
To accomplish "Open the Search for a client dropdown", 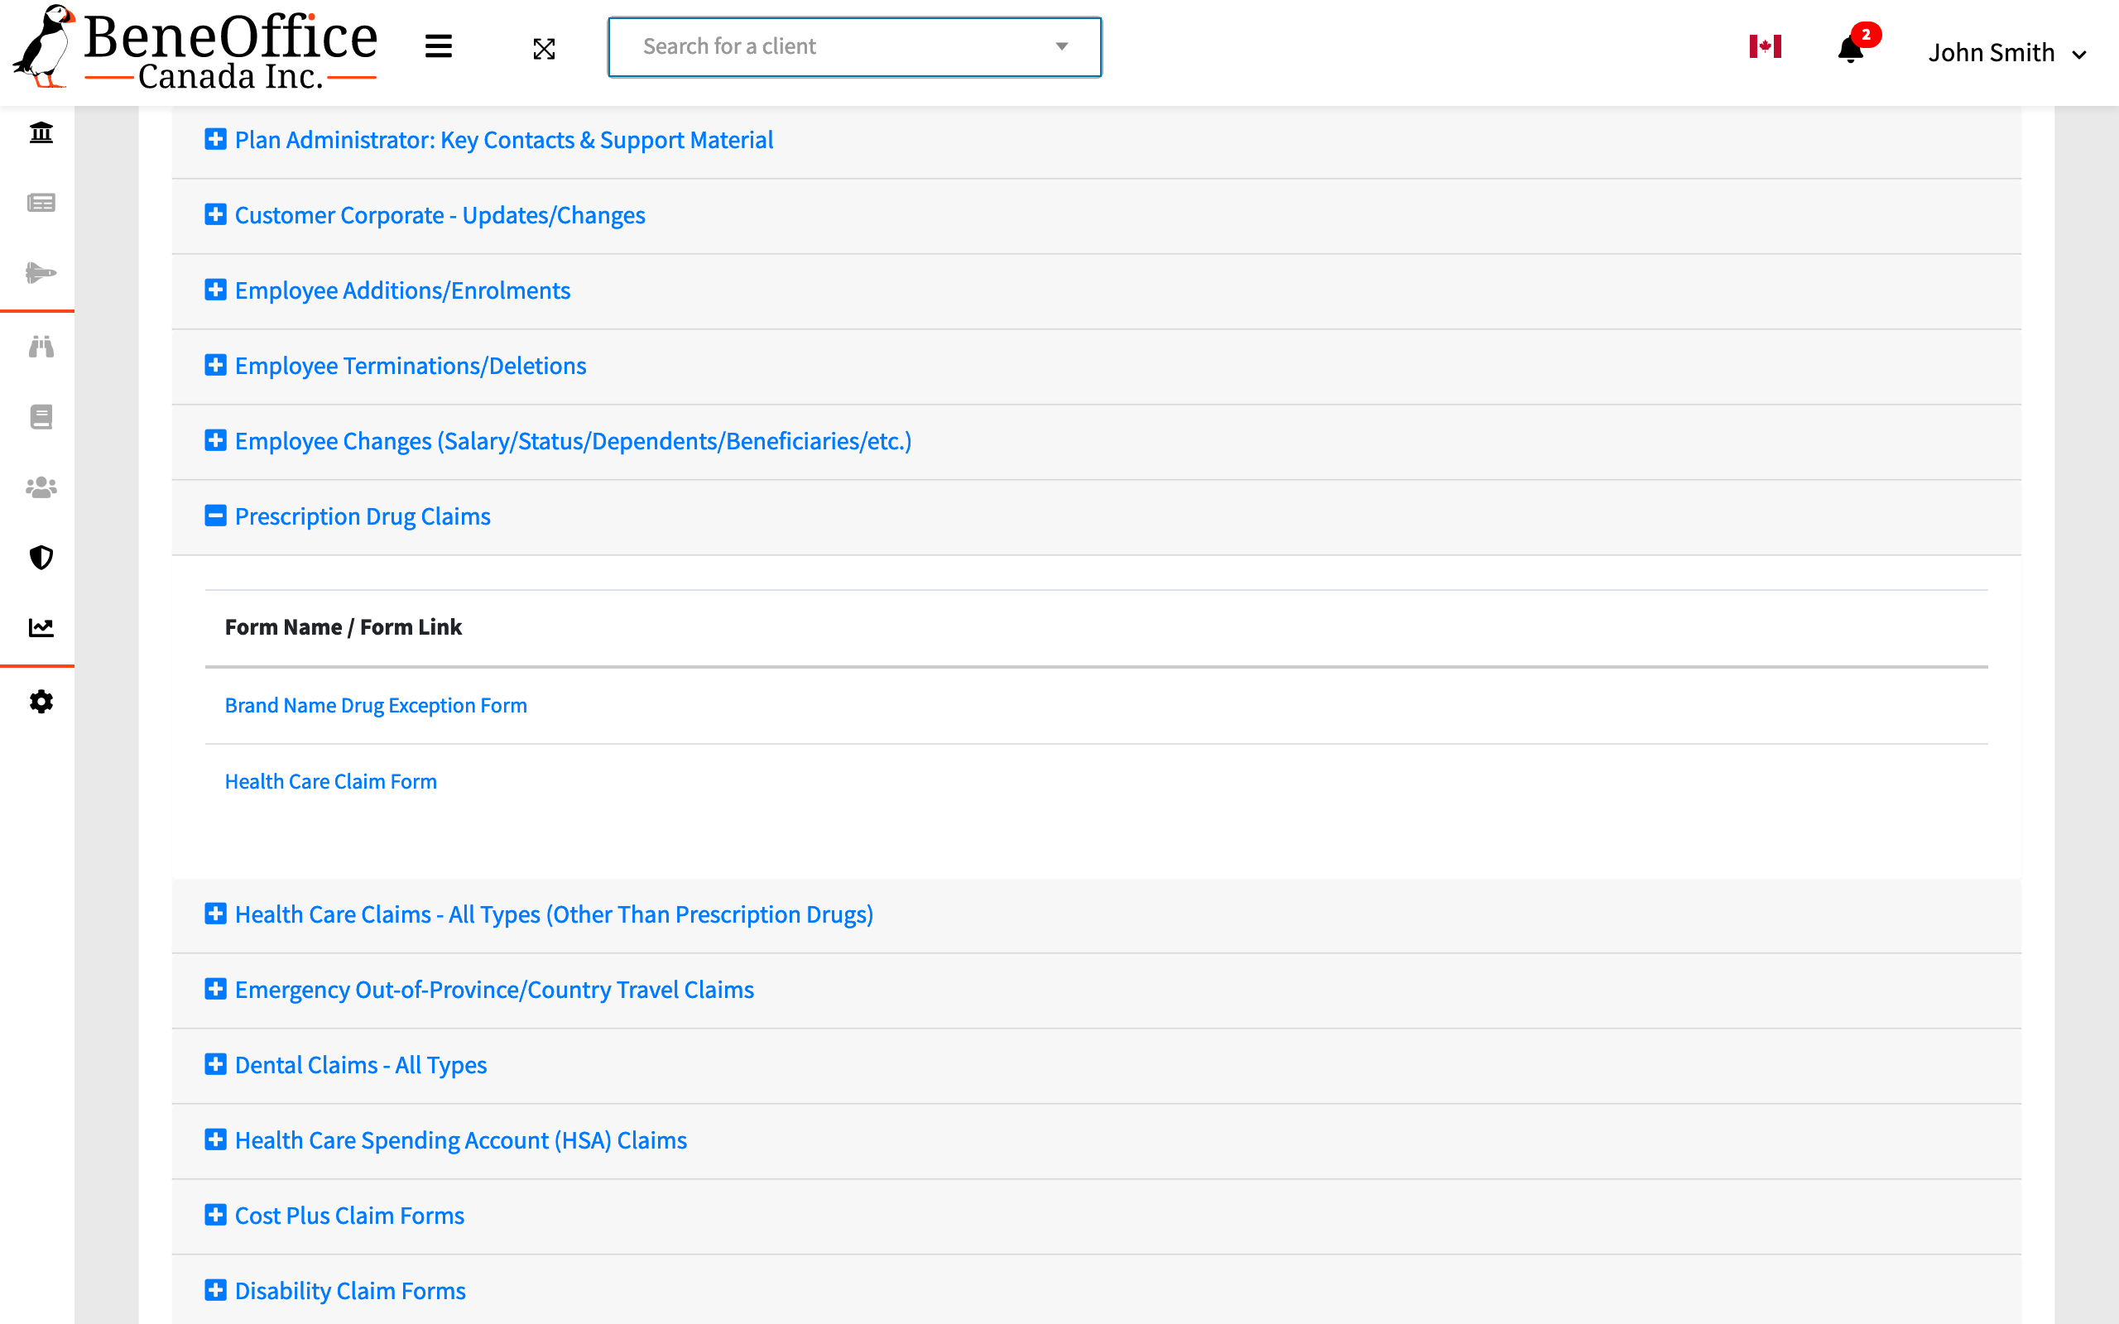I will tap(853, 46).
